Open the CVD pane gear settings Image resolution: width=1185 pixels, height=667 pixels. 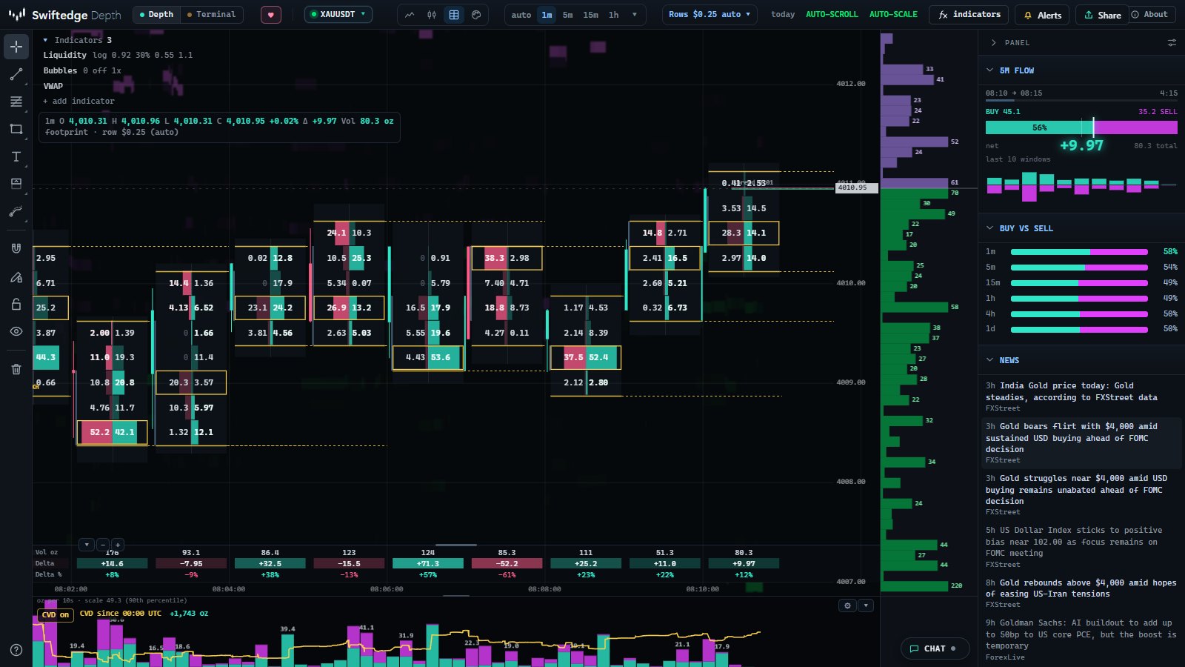coord(848,605)
